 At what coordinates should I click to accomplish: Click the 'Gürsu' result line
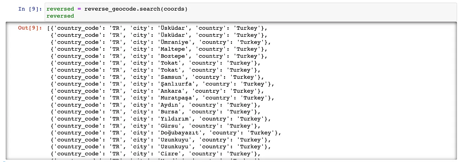tap(169, 126)
